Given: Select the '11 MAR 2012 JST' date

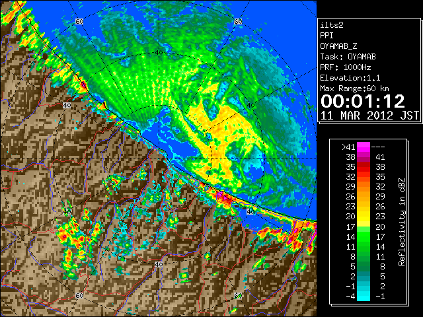Looking at the screenshot, I should pyautogui.click(x=369, y=116).
